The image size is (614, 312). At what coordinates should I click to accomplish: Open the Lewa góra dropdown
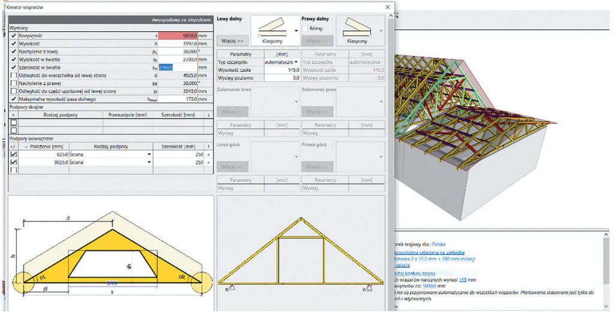coord(296,157)
